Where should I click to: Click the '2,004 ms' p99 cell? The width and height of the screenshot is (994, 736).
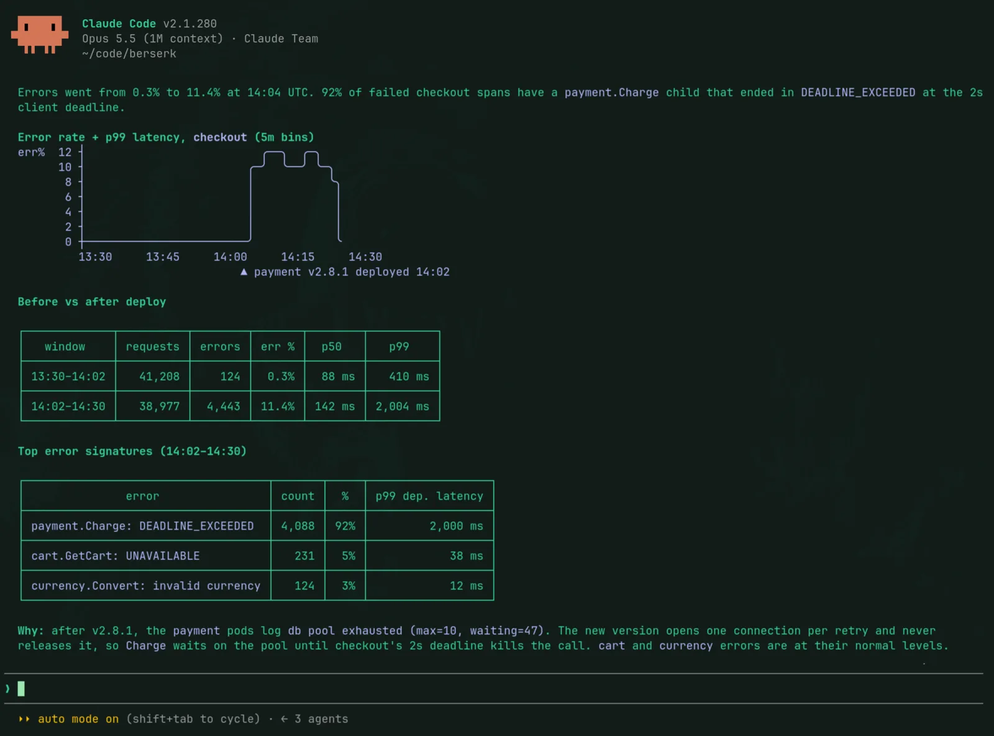(403, 406)
